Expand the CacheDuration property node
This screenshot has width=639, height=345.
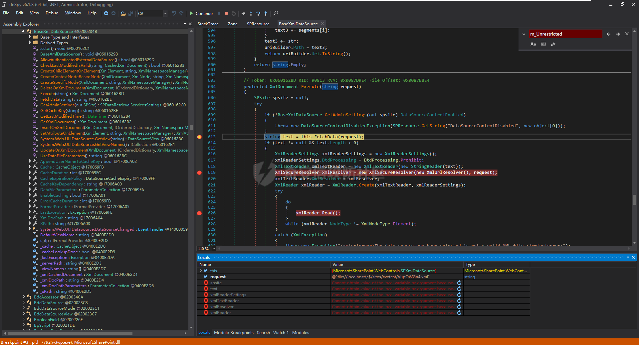click(x=30, y=172)
